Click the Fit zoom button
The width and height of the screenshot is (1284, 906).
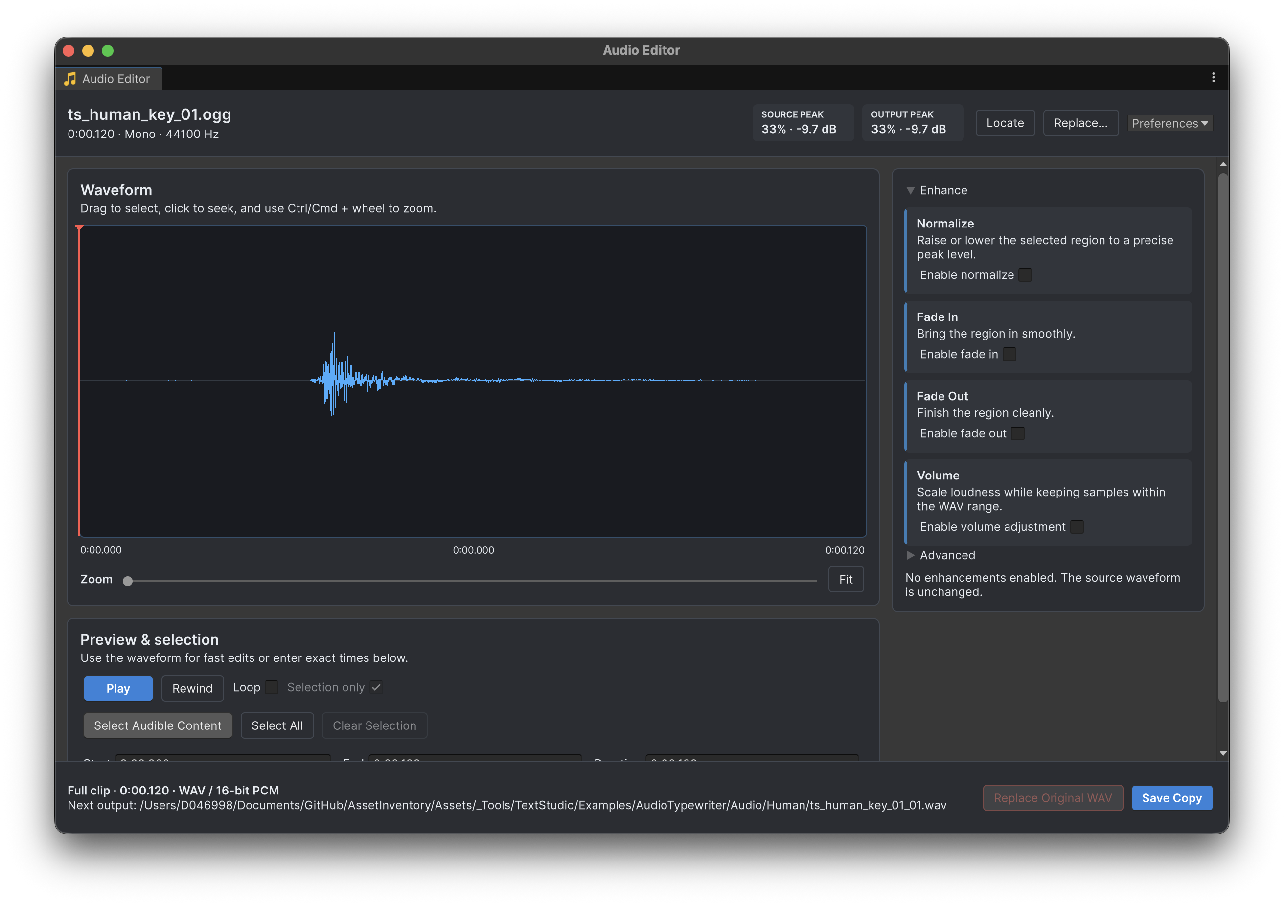coord(846,580)
